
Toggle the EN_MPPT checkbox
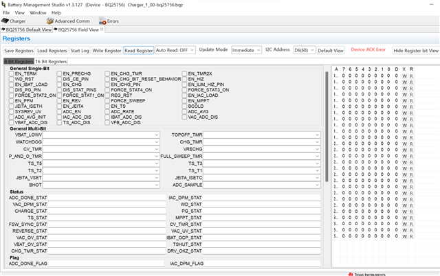[x=184, y=101]
